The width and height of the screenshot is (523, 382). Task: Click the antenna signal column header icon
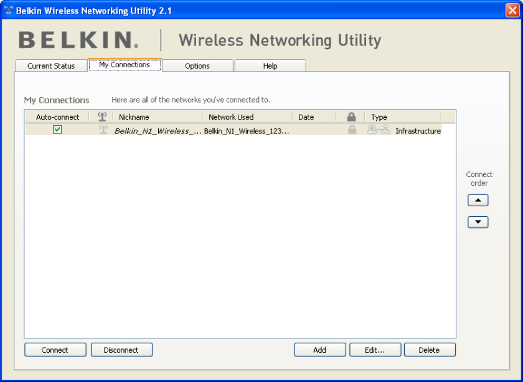point(102,117)
